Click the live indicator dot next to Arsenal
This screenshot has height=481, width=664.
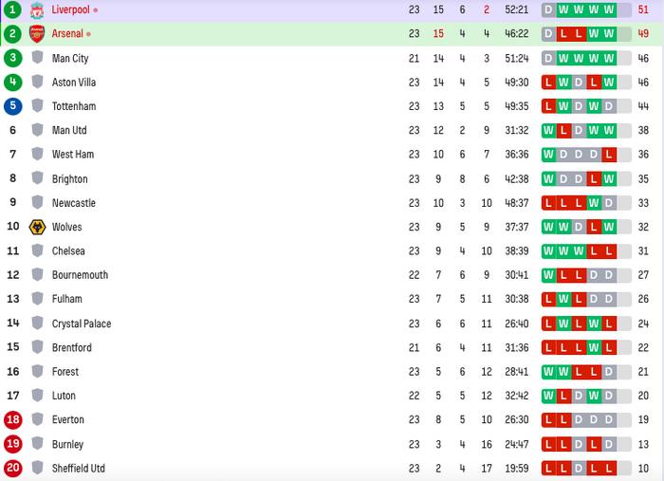tap(88, 34)
